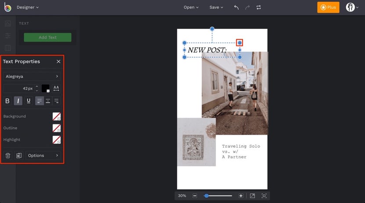The width and height of the screenshot is (365, 203).
Task: Open the Image Manager sidebar icon
Action: (x=8, y=23)
